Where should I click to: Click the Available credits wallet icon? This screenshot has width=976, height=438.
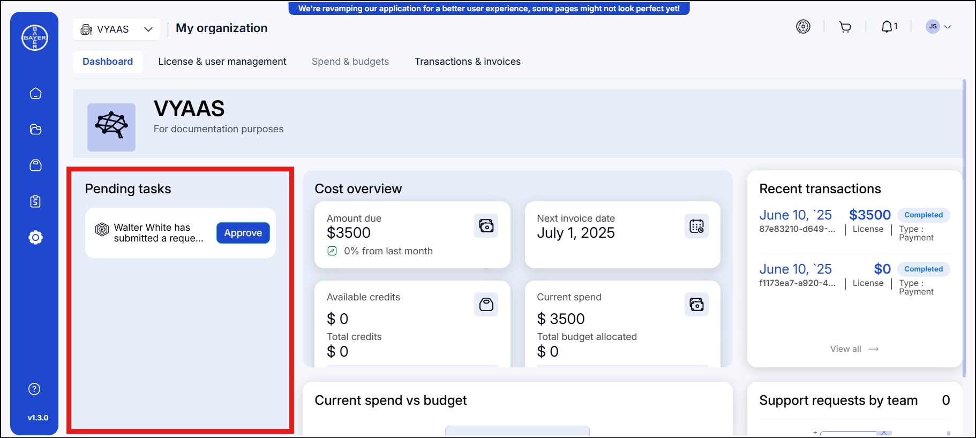[x=486, y=305]
